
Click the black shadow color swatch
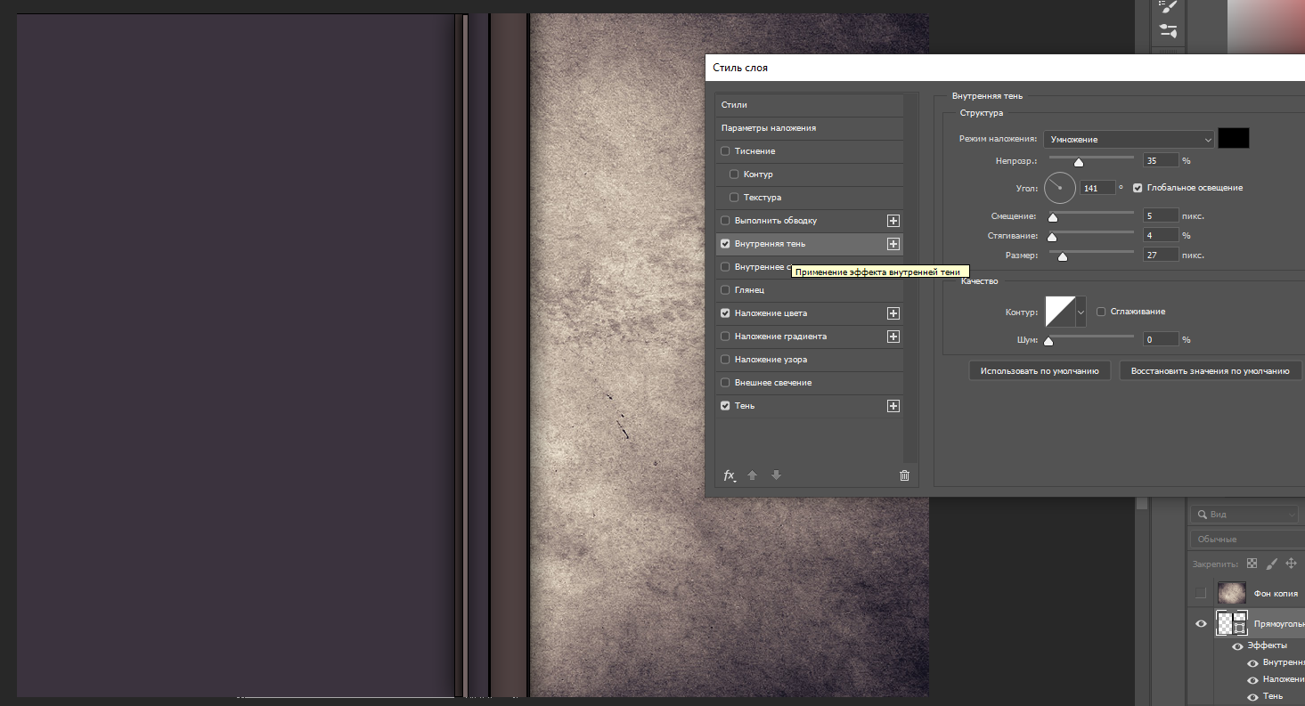pos(1233,138)
